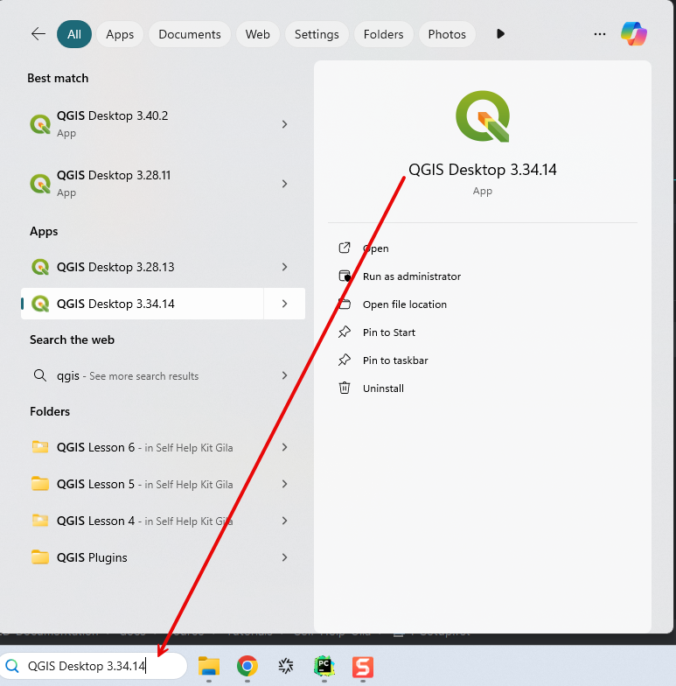The image size is (676, 686).
Task: Switch to the Documents filter tab
Action: [190, 34]
